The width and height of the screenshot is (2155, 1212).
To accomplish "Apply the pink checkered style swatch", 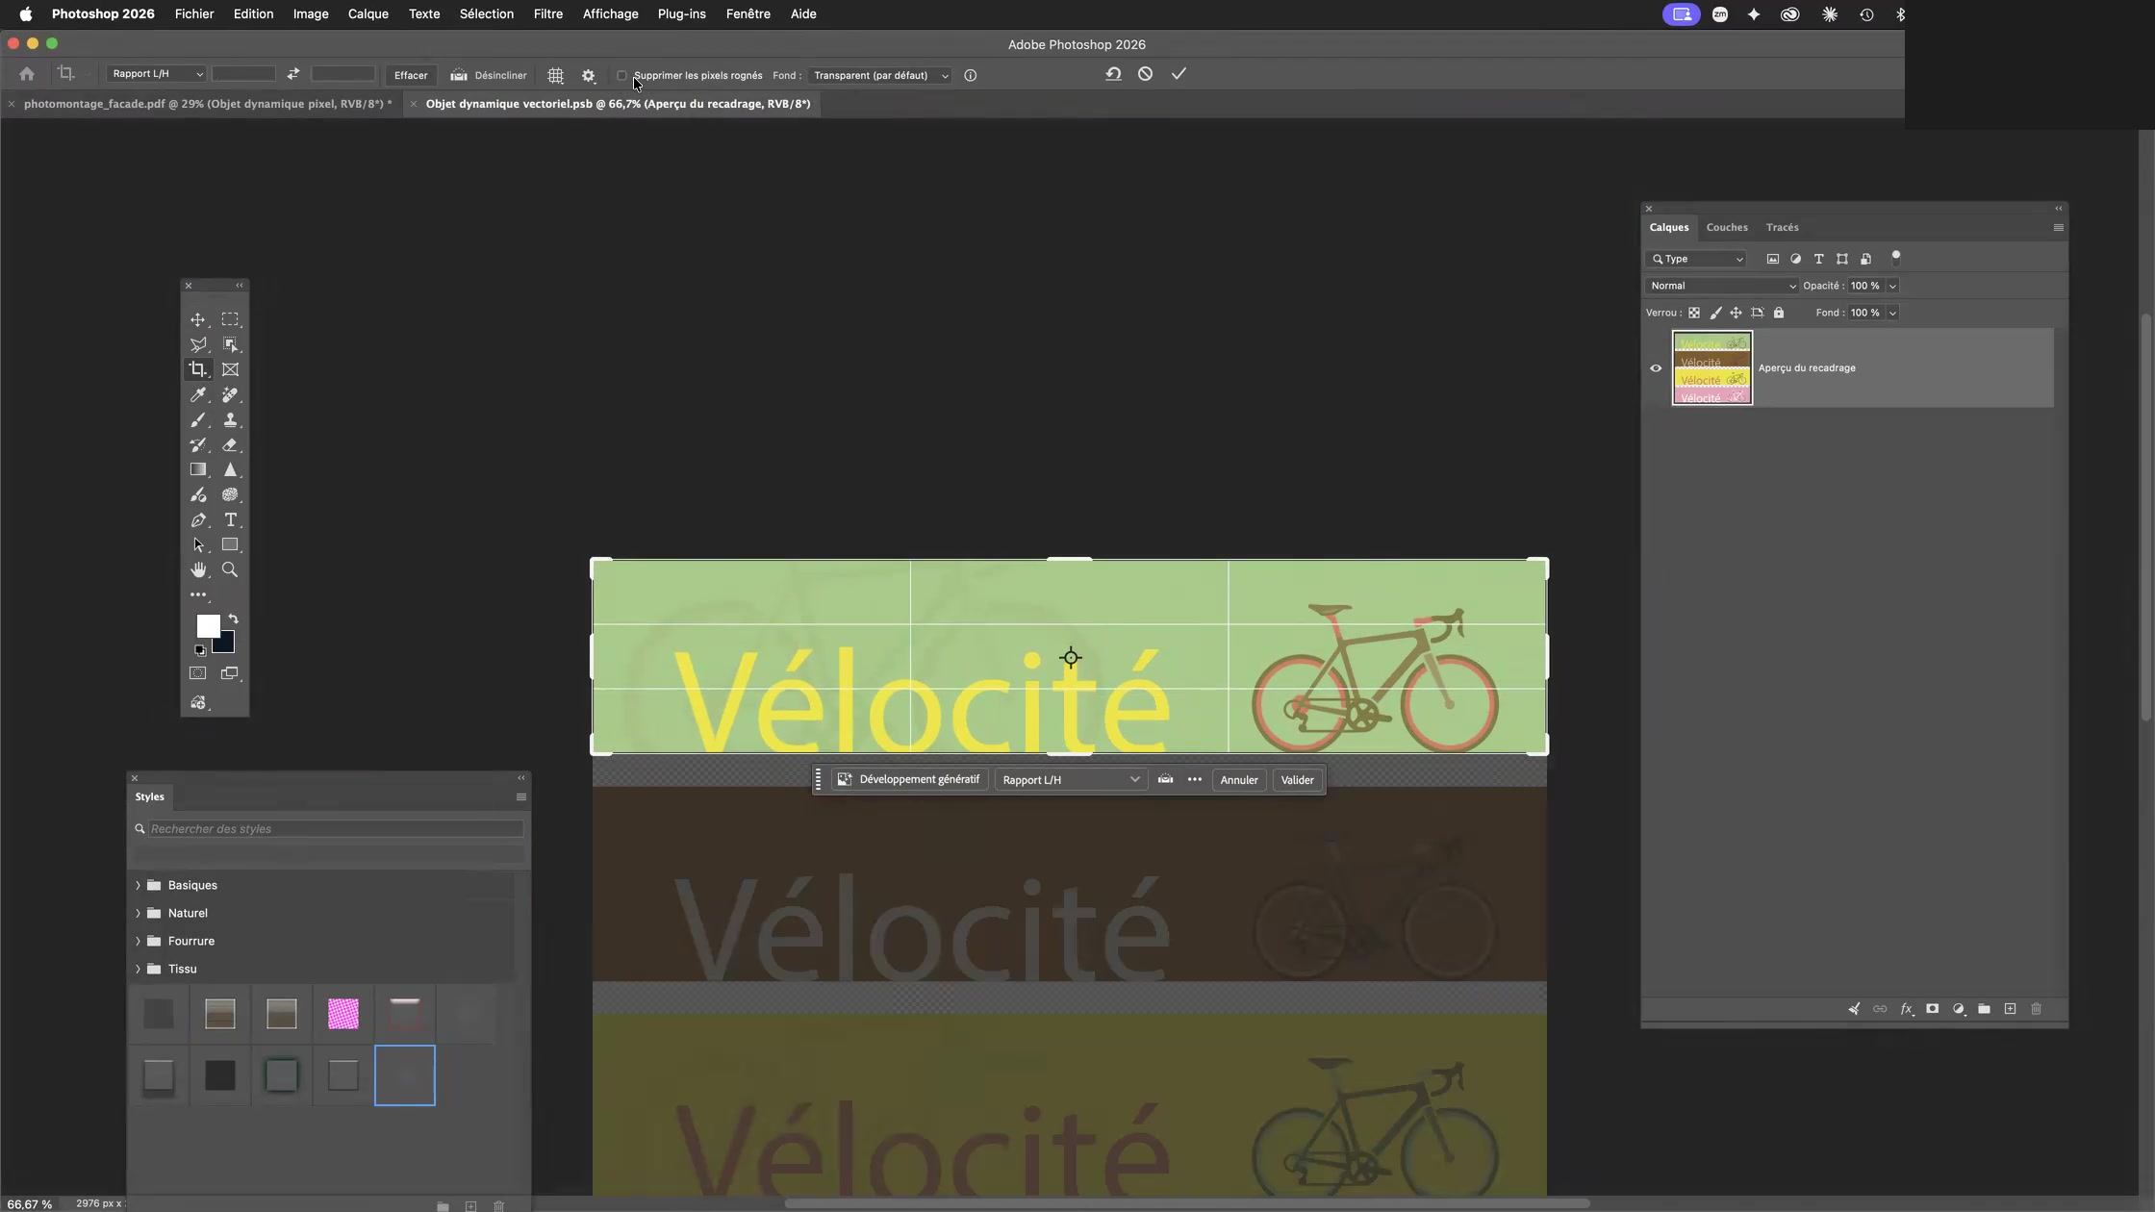I will coord(342,1014).
